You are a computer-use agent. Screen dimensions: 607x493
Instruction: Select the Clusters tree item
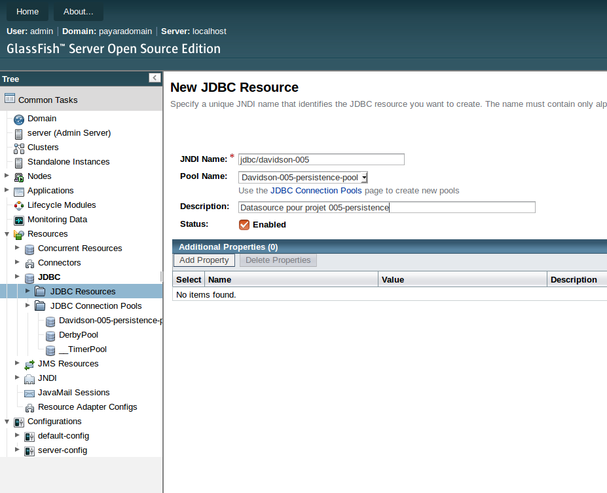tap(43, 148)
